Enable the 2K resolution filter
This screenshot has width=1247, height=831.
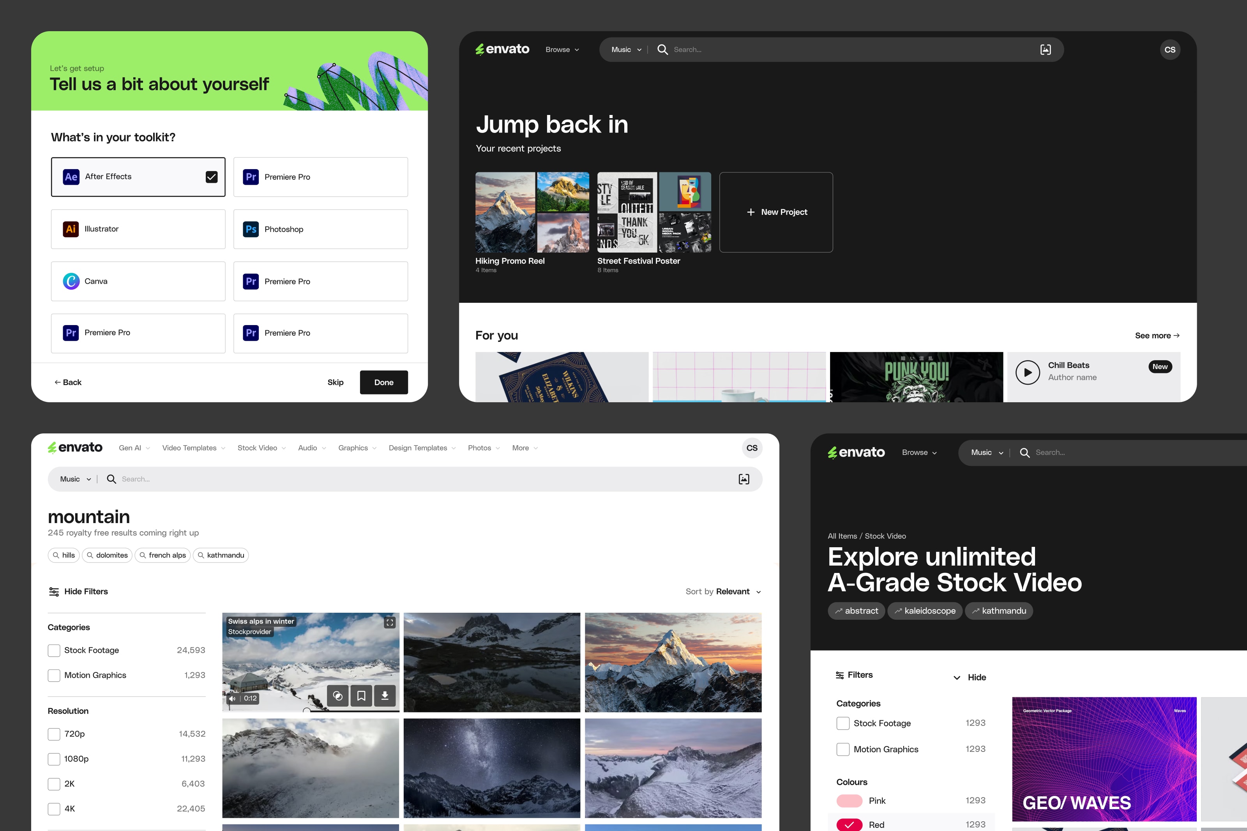click(54, 784)
